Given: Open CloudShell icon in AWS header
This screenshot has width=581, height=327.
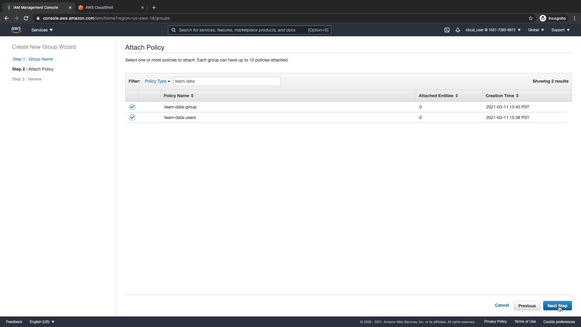Looking at the screenshot, I should coord(447,30).
